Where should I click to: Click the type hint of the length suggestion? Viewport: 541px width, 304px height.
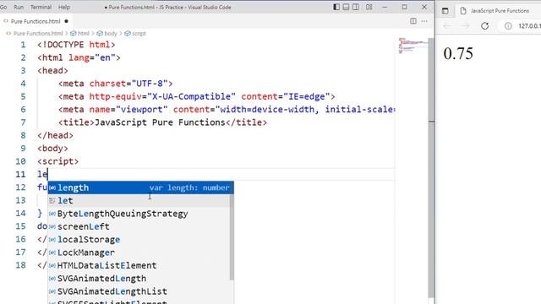(189, 187)
